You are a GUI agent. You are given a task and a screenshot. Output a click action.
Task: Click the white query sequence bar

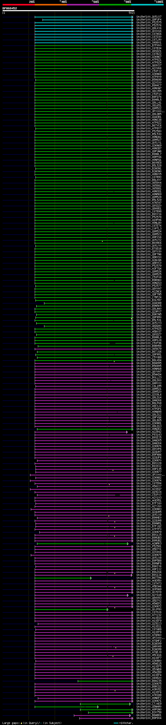[68, 11]
